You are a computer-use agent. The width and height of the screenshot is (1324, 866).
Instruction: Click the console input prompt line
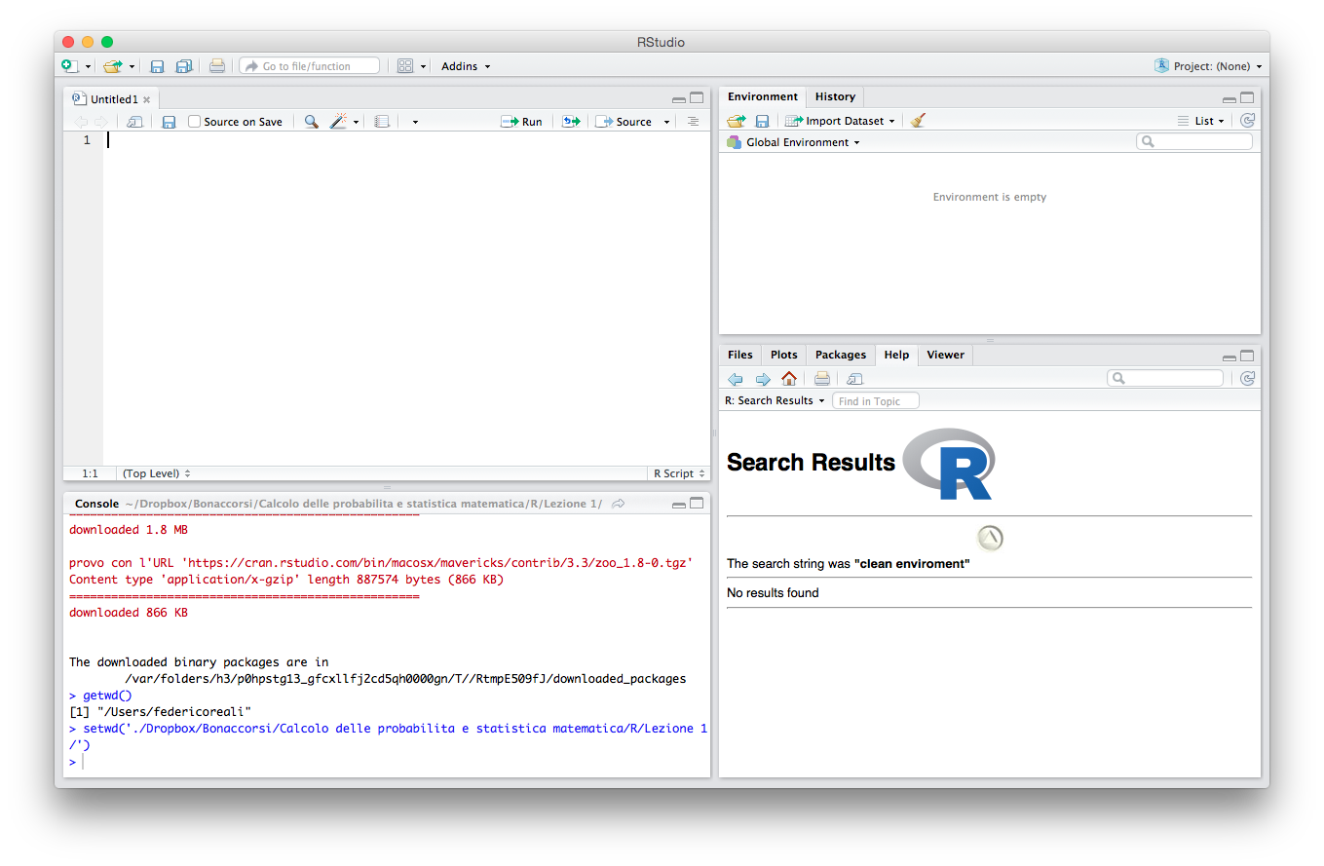(x=390, y=762)
